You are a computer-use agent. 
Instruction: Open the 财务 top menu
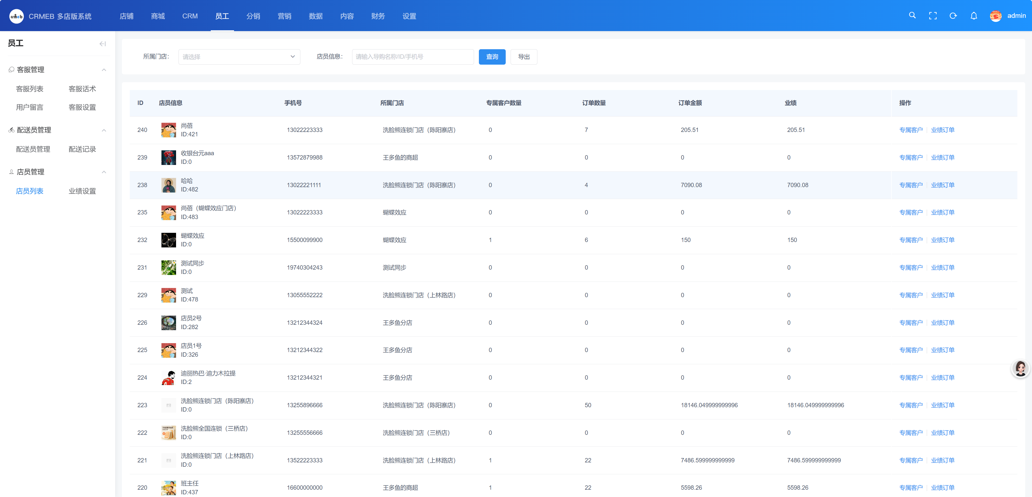(378, 16)
